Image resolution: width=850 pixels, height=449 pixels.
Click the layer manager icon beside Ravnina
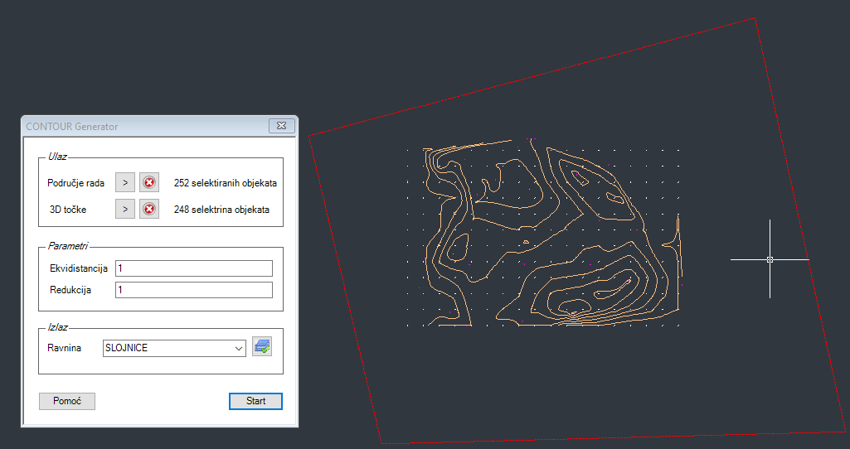tap(262, 346)
